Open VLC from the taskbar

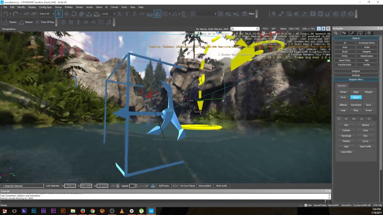click(122, 211)
